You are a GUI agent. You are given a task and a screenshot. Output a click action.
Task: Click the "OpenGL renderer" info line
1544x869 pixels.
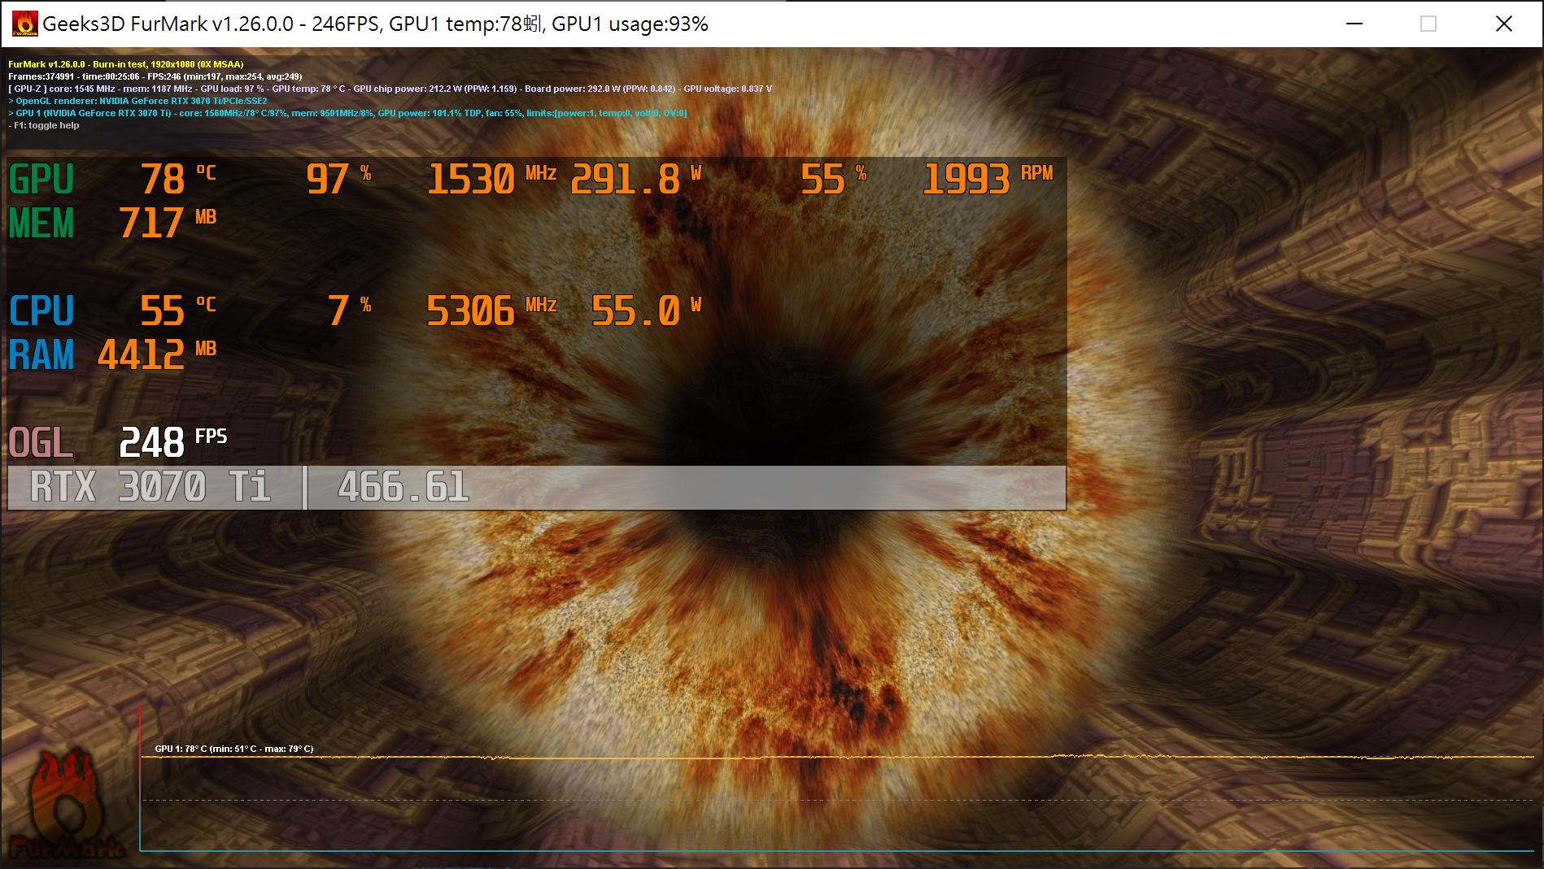coord(137,101)
